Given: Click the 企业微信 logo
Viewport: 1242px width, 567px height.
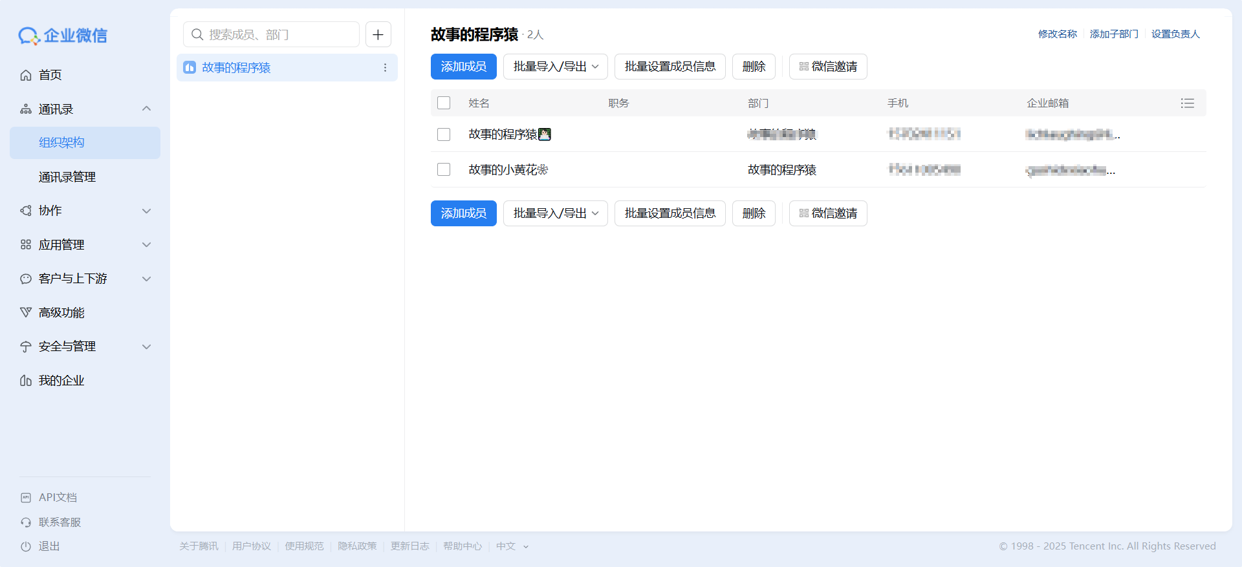Looking at the screenshot, I should (x=63, y=36).
